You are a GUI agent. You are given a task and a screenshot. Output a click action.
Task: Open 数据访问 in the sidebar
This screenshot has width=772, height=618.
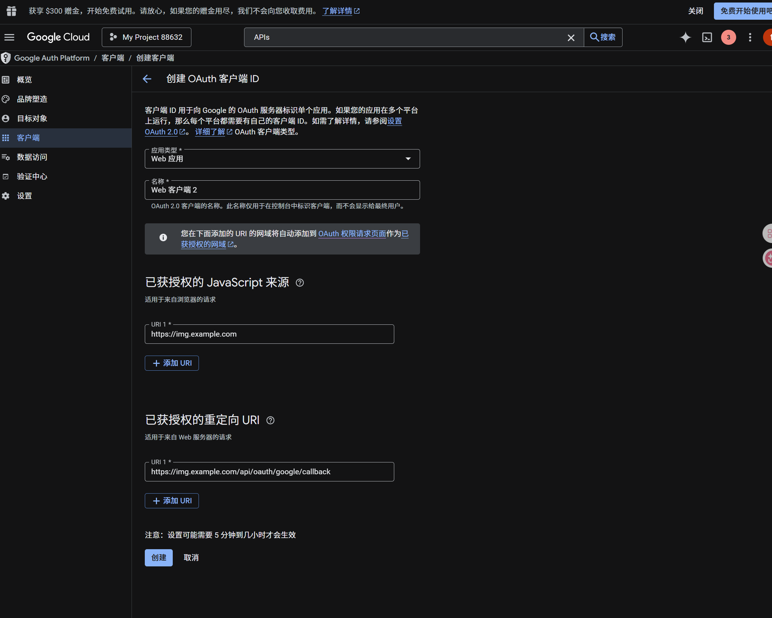pyautogui.click(x=66, y=157)
